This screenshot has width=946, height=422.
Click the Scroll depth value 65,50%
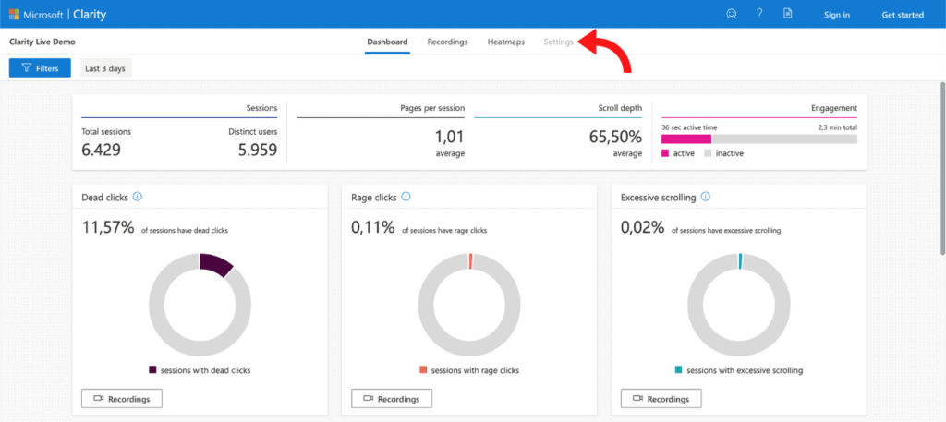pos(615,138)
